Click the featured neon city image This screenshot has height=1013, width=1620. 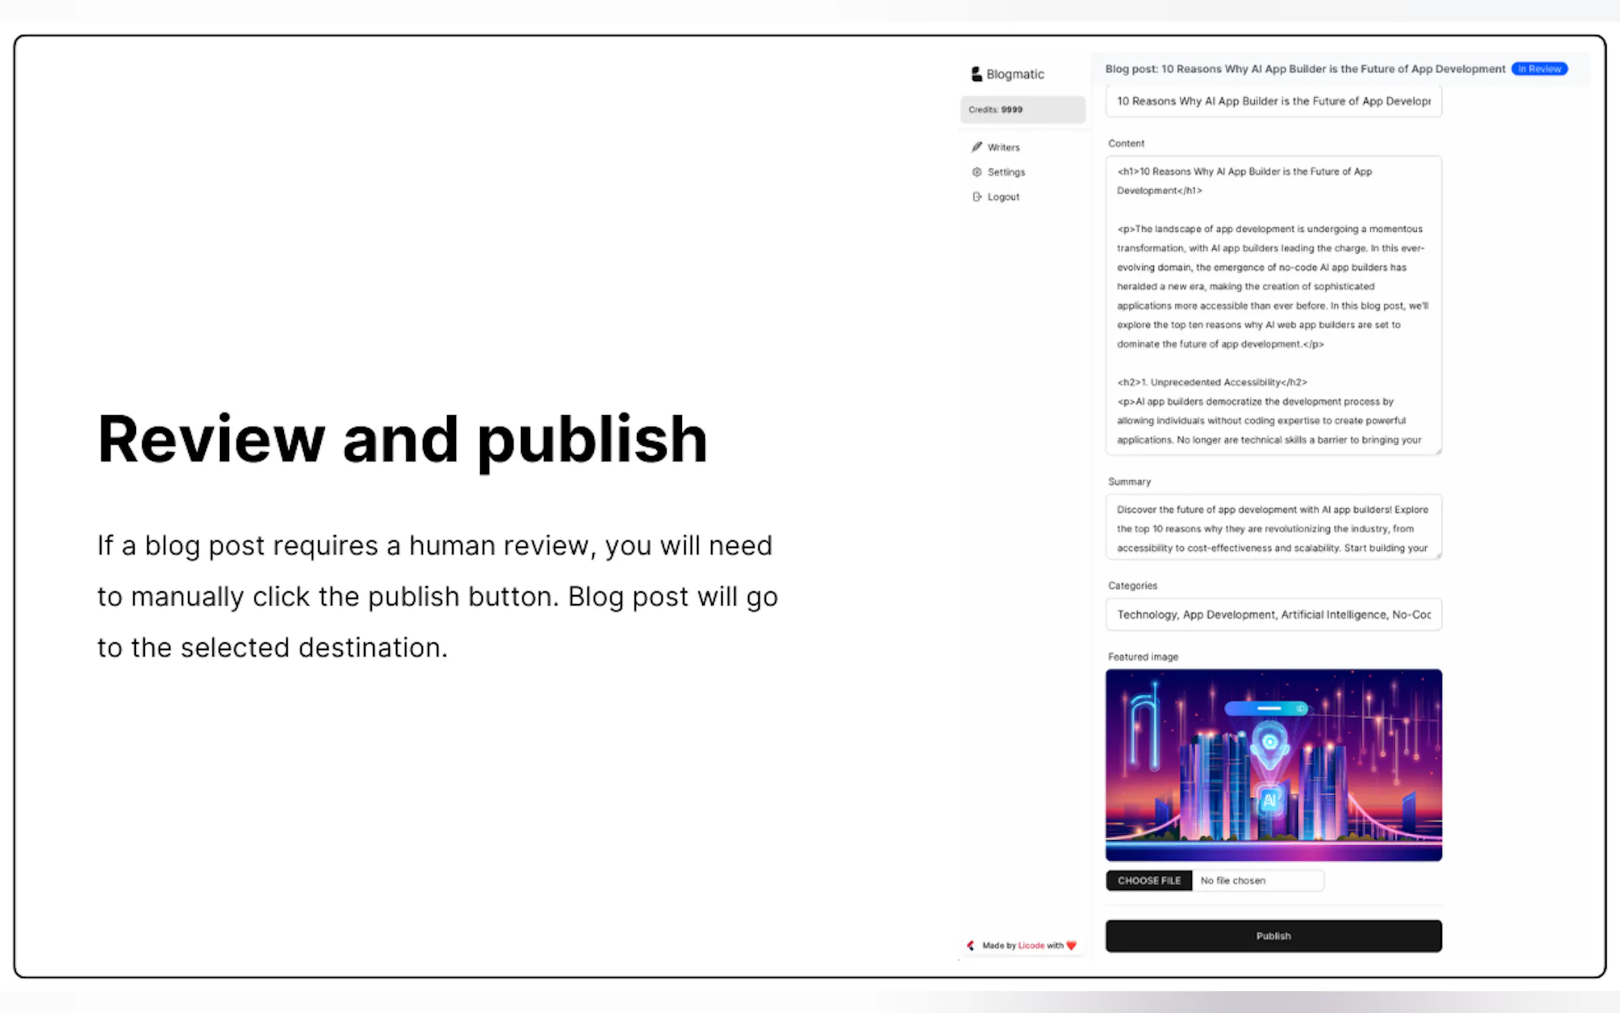click(1273, 764)
